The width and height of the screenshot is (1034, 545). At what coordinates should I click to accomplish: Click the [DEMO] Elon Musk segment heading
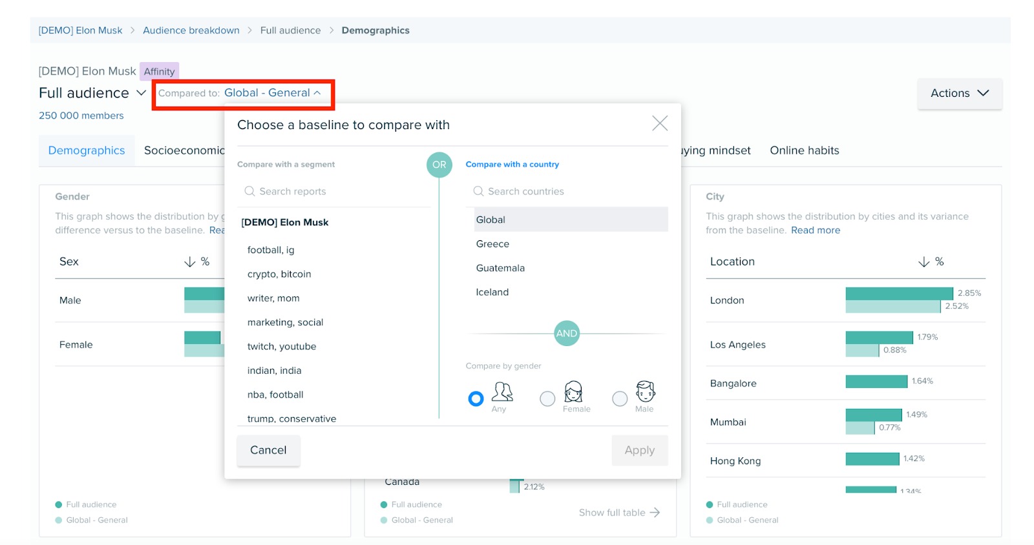tap(285, 222)
